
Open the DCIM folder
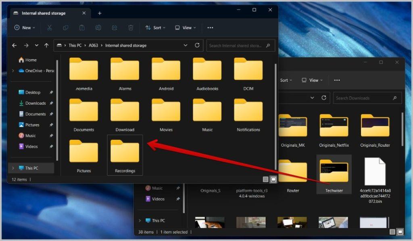coord(248,74)
